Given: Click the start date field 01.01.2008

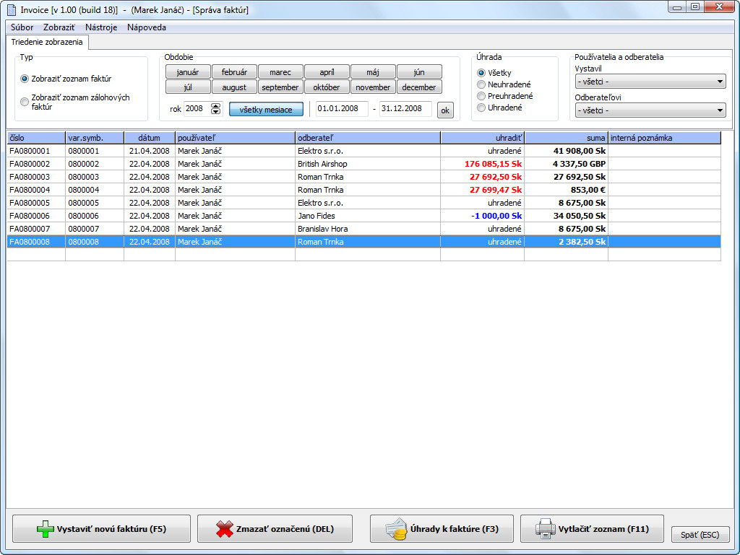Looking at the screenshot, I should 342,108.
